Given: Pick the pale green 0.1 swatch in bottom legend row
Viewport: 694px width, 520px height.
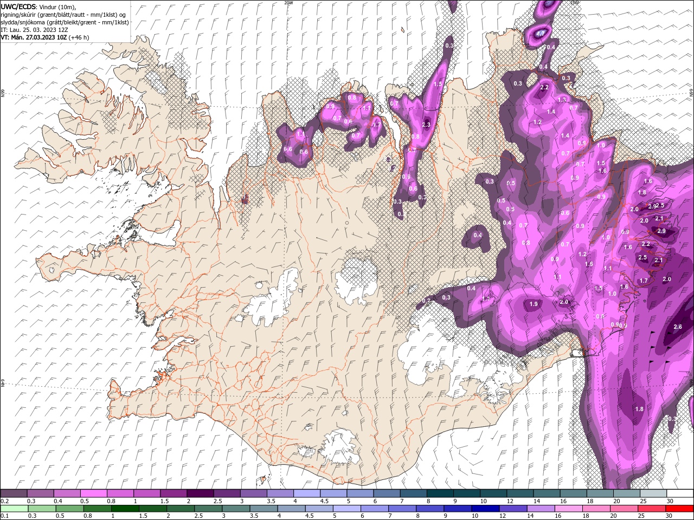Looking at the screenshot, I should [x=14, y=508].
